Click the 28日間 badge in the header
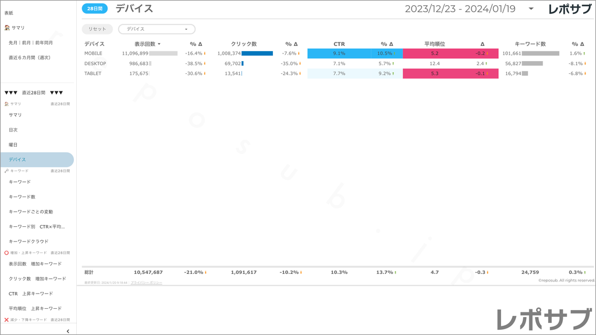 [94, 9]
